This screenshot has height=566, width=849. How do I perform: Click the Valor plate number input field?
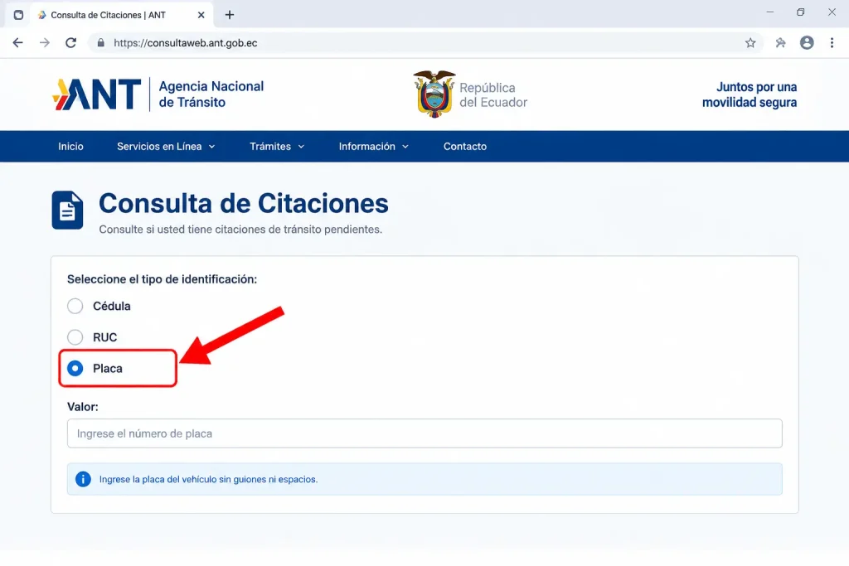(424, 433)
